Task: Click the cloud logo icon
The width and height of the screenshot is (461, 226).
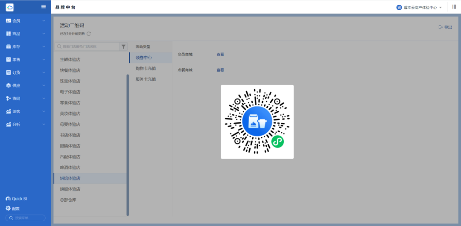Action: (x=10, y=7)
